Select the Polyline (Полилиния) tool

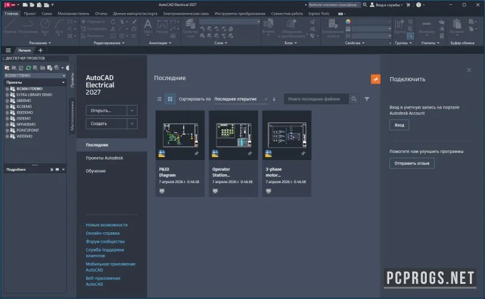(x=28, y=26)
